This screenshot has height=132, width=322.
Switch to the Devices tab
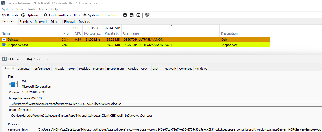[x=84, y=22]
